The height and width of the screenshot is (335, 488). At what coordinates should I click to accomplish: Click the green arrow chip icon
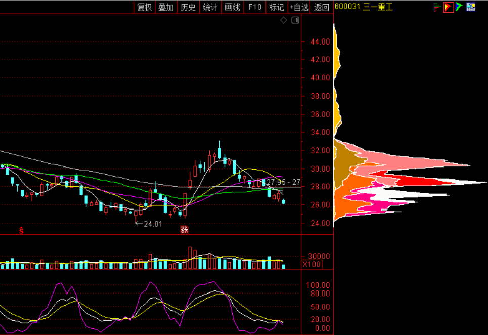click(459, 7)
